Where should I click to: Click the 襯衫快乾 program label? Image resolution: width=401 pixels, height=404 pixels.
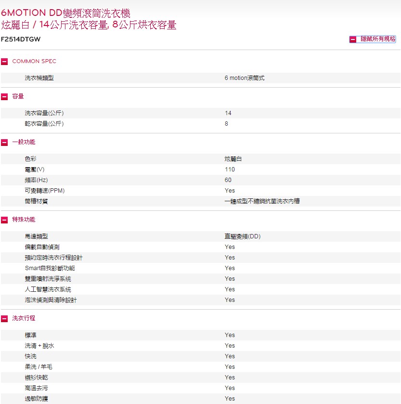36,378
